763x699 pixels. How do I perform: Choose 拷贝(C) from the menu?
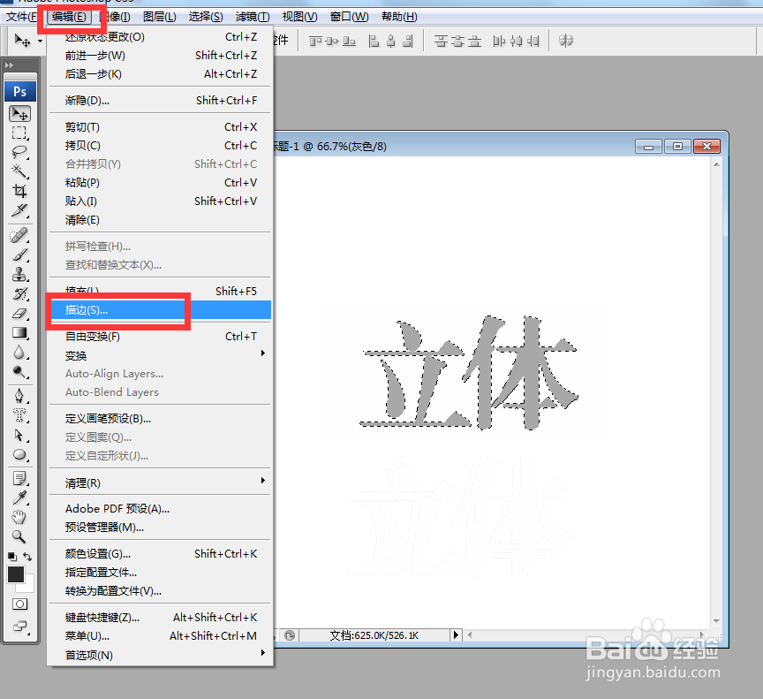[x=161, y=146]
